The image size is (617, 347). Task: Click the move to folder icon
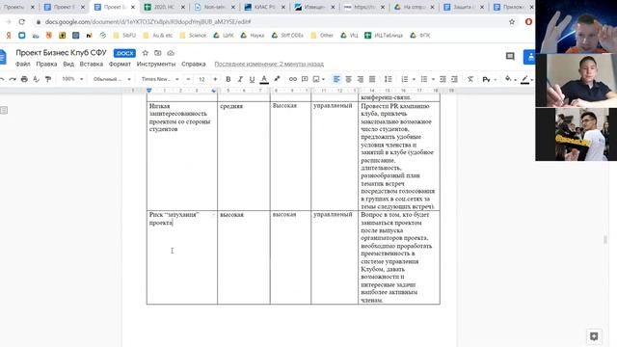tap(158, 53)
